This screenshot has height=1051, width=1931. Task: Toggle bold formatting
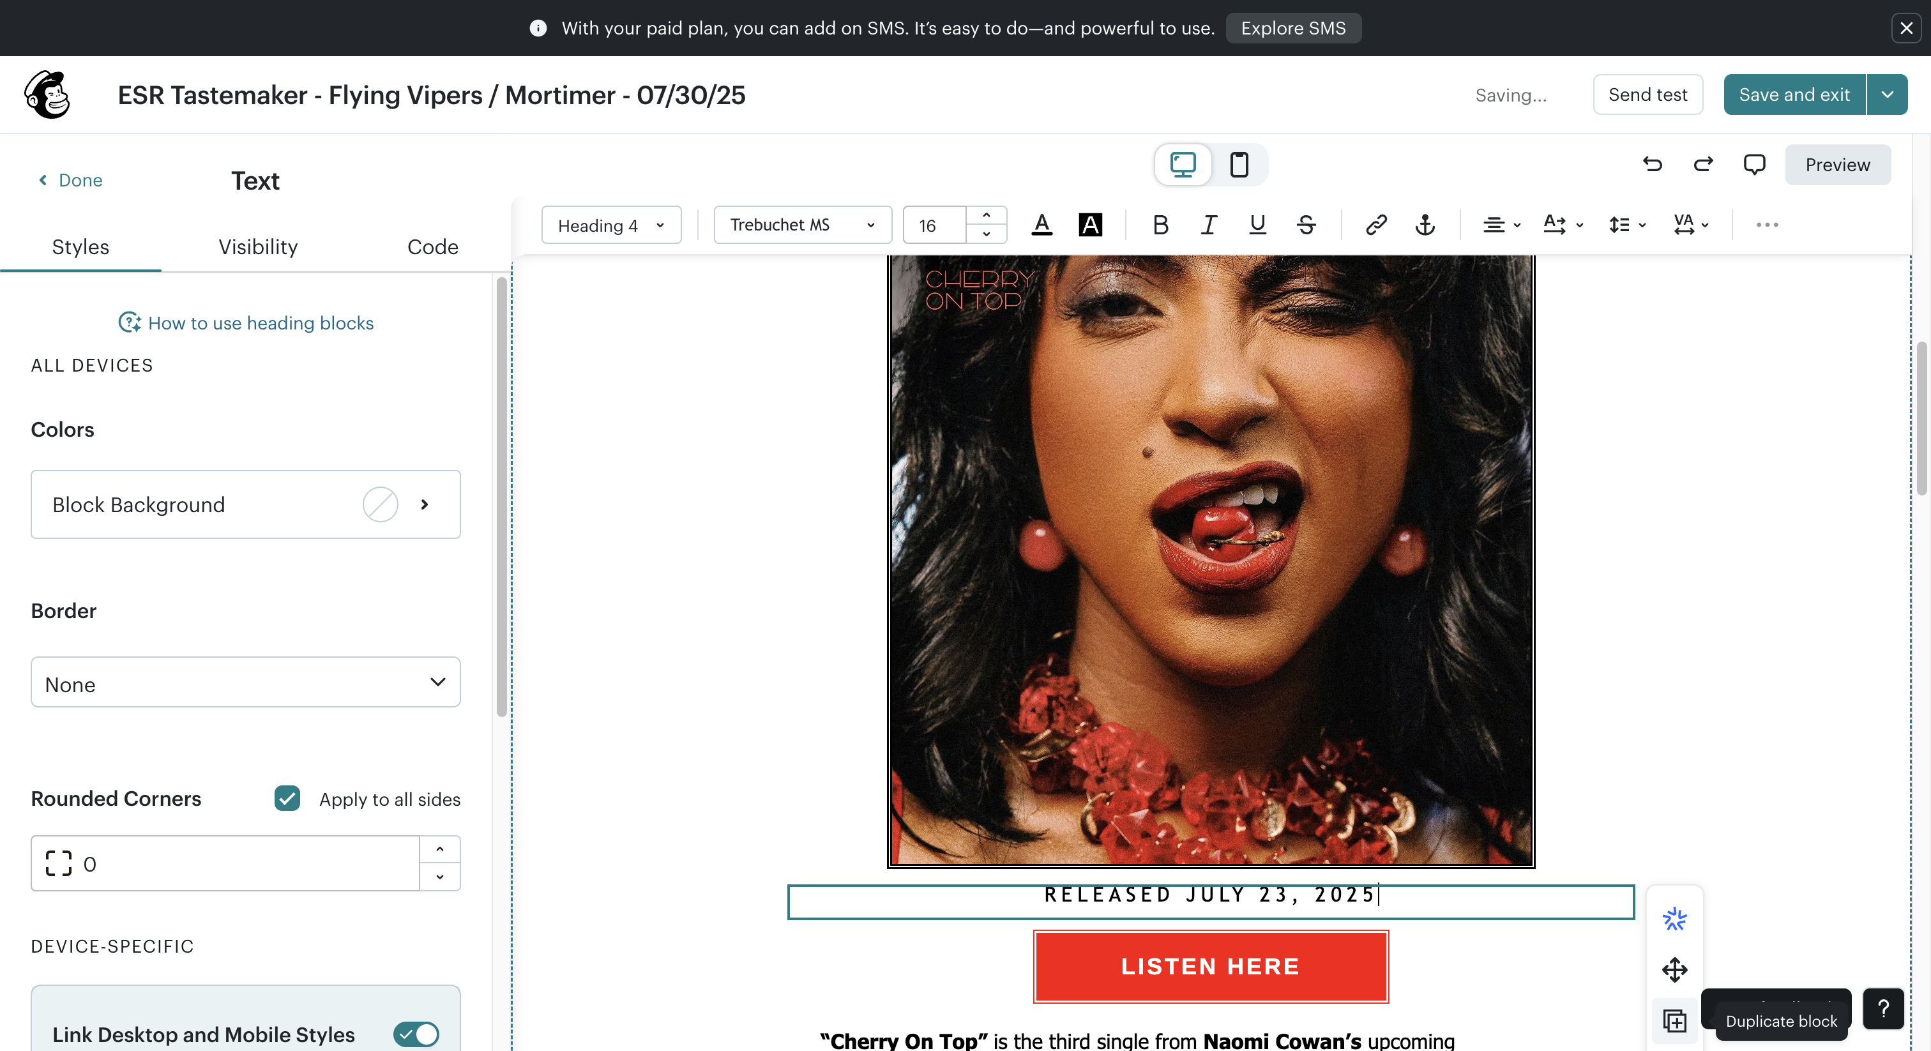1160,225
